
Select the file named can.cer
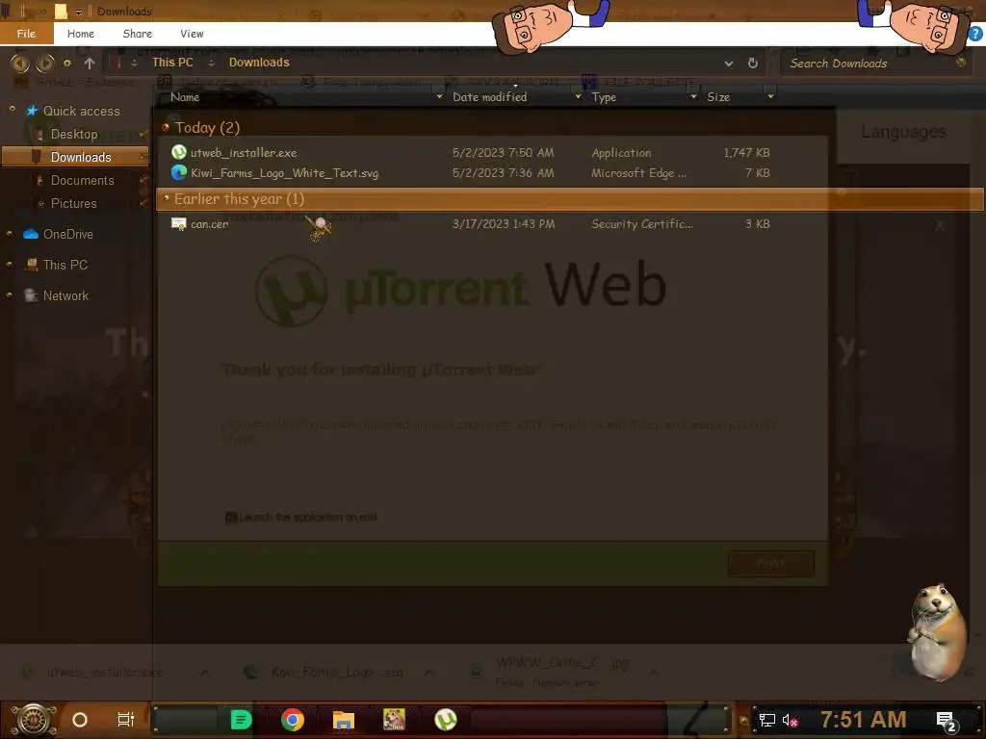coord(209,224)
